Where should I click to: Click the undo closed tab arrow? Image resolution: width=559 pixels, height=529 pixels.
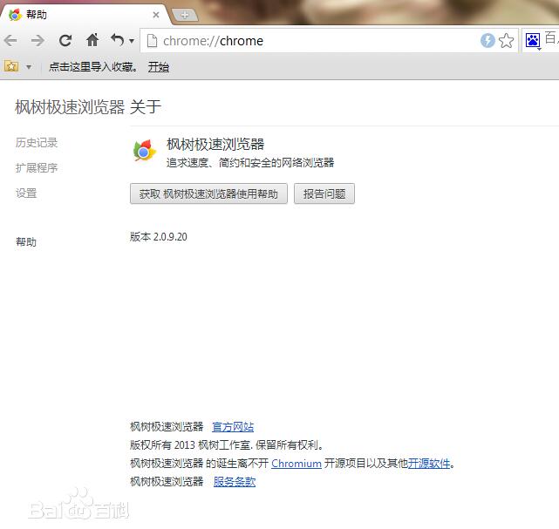[x=117, y=41]
